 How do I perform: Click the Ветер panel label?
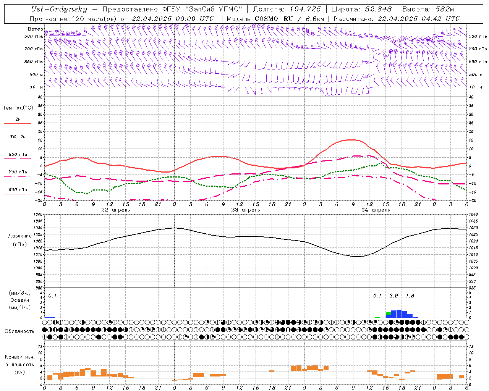point(36,29)
